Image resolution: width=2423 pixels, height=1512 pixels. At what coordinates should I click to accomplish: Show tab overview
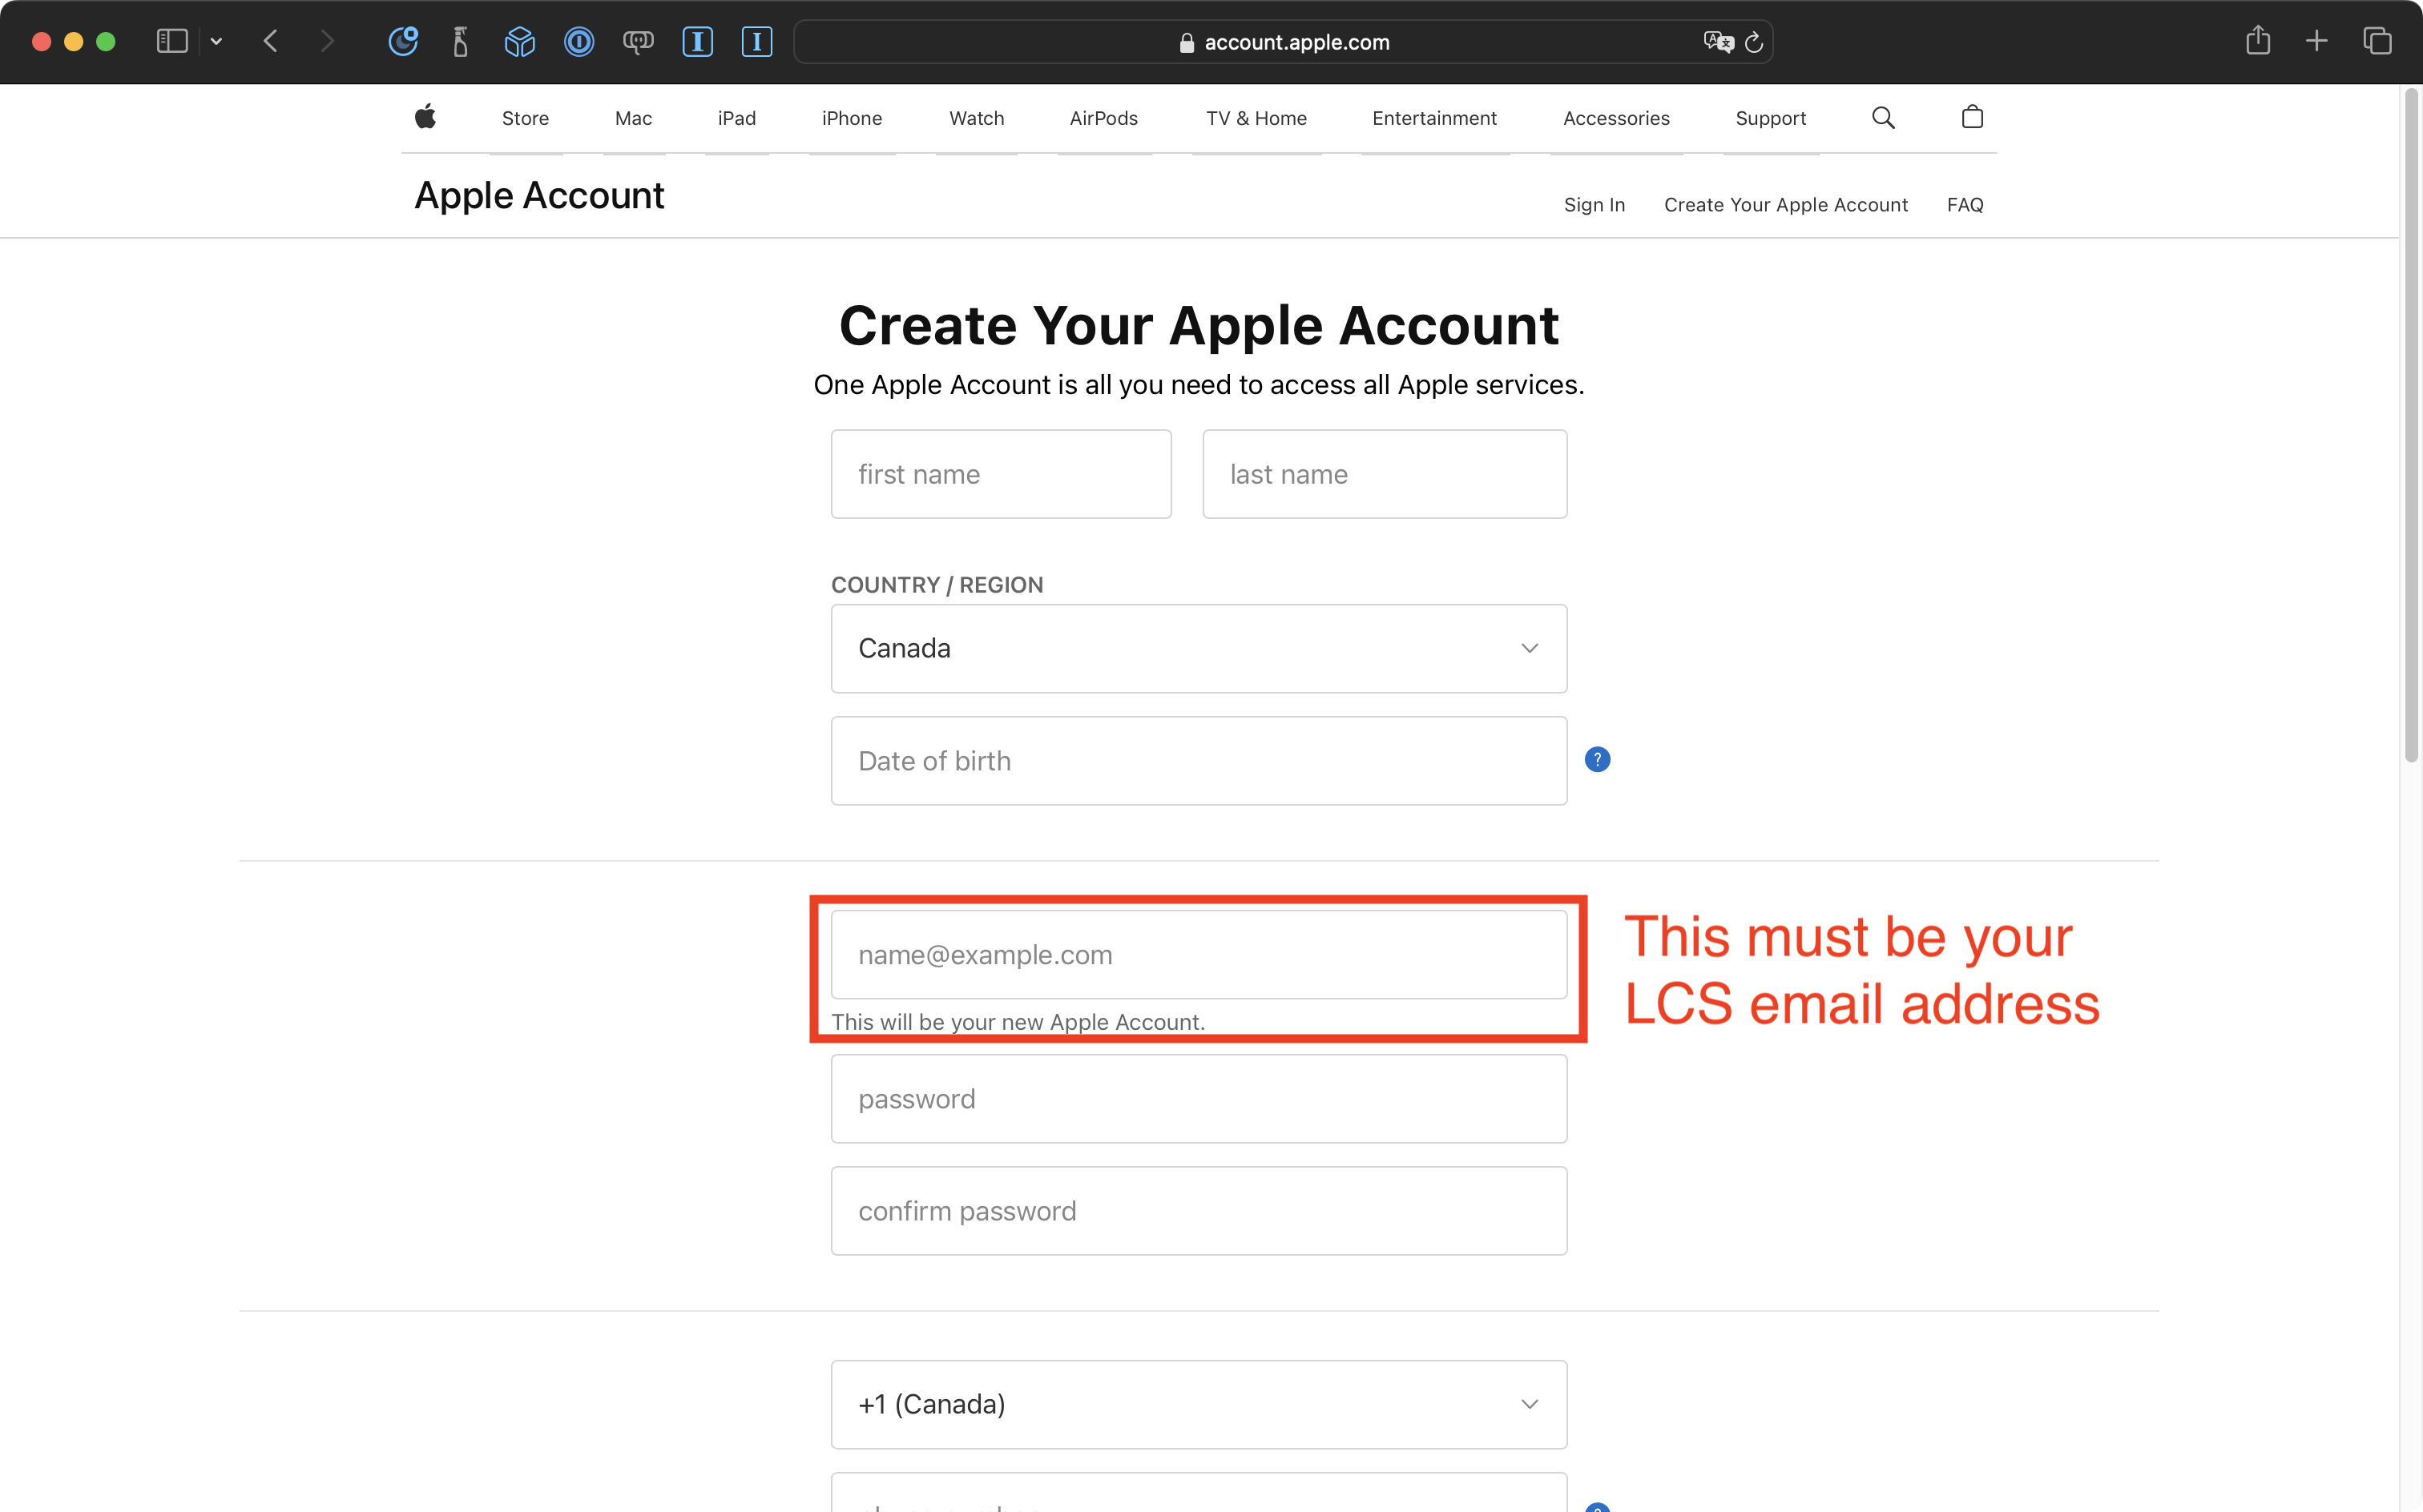point(2377,41)
